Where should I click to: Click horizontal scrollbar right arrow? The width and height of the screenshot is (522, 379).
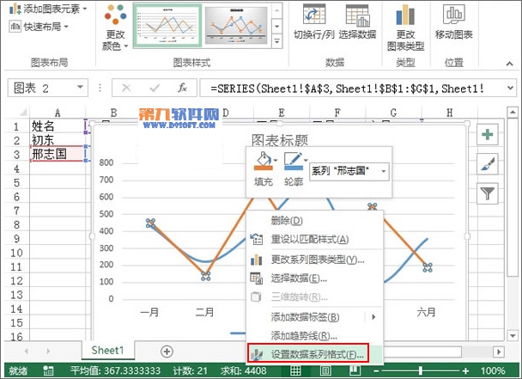498,351
